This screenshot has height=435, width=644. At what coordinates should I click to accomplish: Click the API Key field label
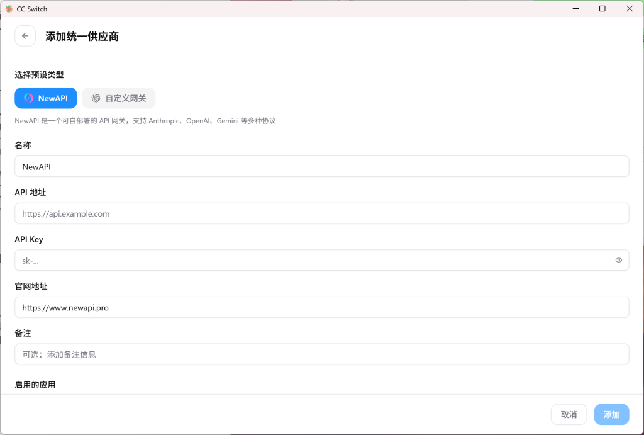coord(29,239)
